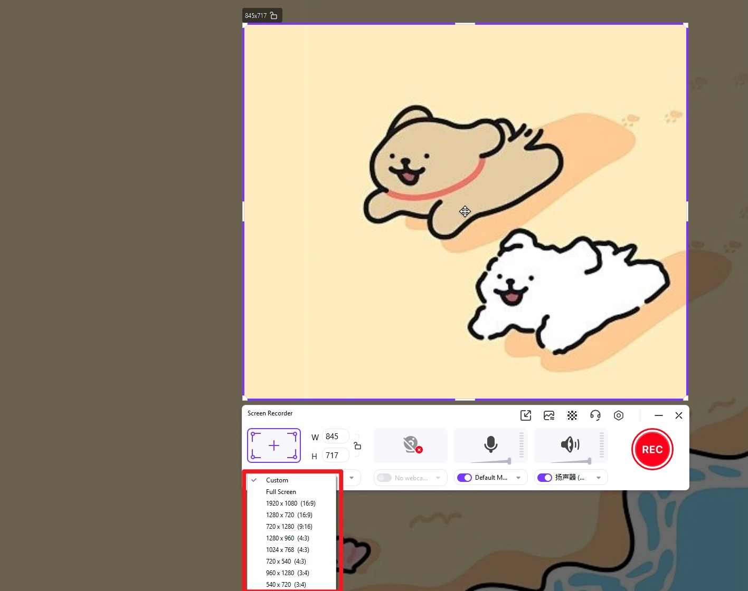Turn off the Default Microphone toggle
The height and width of the screenshot is (591, 748).
[x=465, y=478]
